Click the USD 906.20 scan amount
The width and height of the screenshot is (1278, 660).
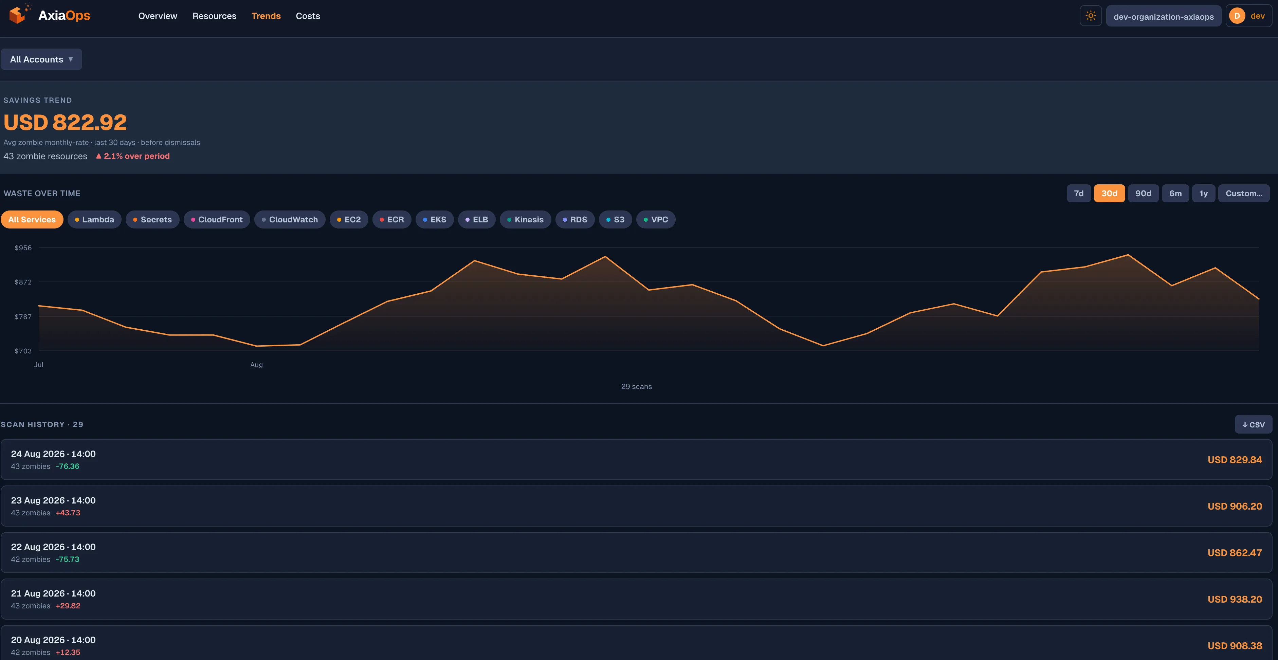pyautogui.click(x=1234, y=506)
